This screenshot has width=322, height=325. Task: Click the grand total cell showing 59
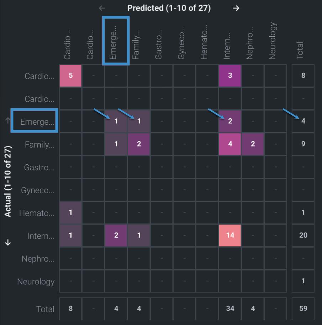(303, 309)
